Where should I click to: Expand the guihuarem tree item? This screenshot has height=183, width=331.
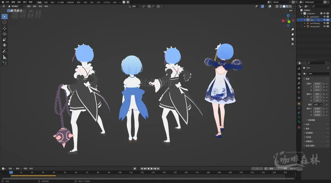click(x=304, y=17)
